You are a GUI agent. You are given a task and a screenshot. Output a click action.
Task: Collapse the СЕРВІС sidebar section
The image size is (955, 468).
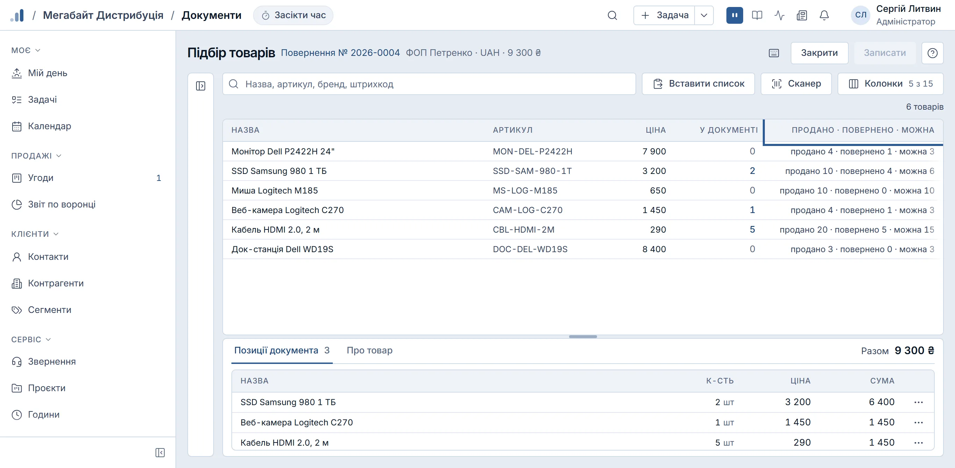point(31,339)
